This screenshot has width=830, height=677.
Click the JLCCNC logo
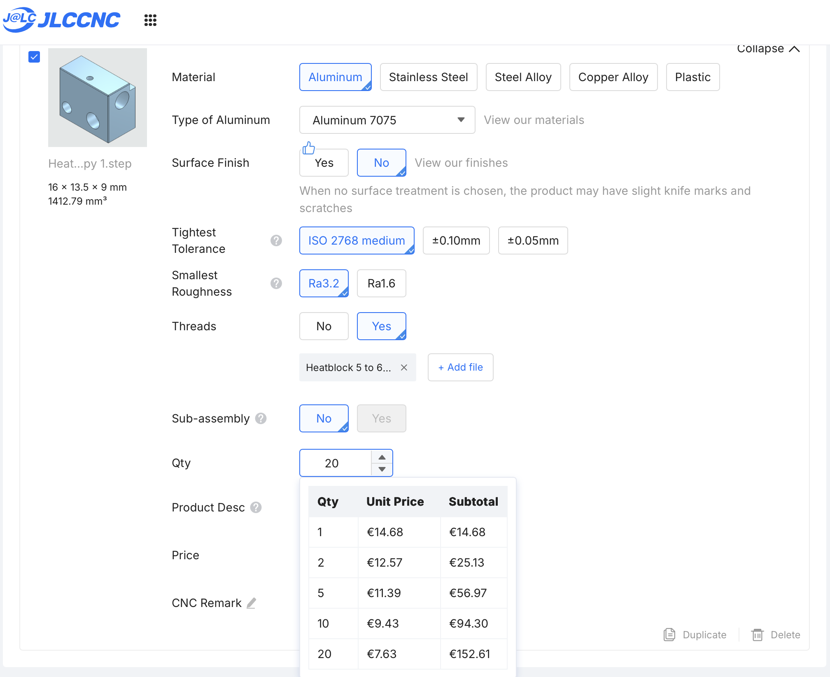(62, 20)
